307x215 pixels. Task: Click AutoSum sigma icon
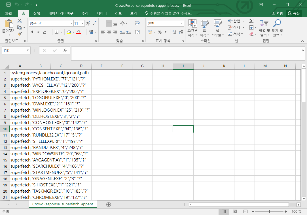pos(251,21)
